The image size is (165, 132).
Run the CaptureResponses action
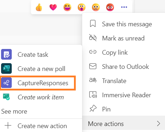click(x=38, y=83)
